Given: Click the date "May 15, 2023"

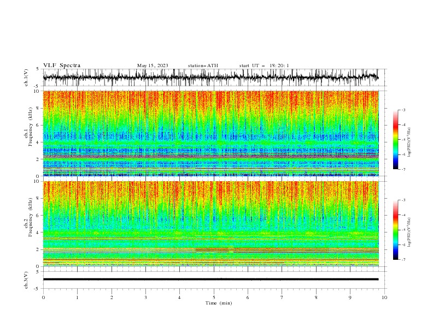Looking at the screenshot, I should [x=153, y=65].
